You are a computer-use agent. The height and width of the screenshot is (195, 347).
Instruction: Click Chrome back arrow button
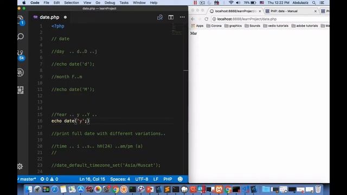[193, 19]
